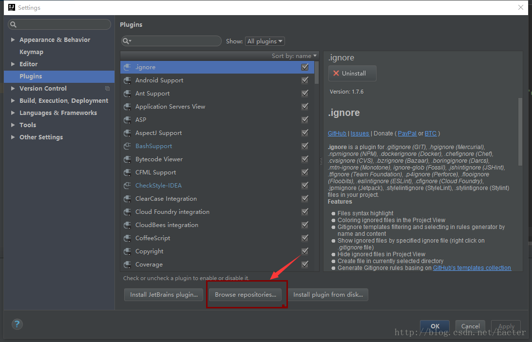
Task: Click the CloudBees integration plugin icon
Action: point(127,225)
